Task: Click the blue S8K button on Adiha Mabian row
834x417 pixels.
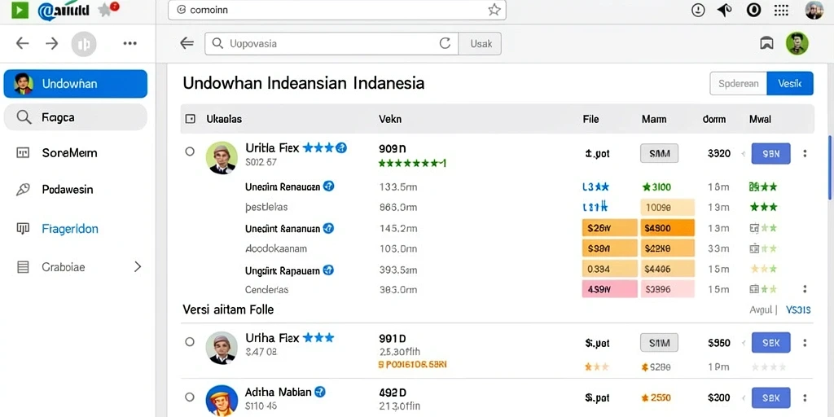Action: tap(770, 397)
